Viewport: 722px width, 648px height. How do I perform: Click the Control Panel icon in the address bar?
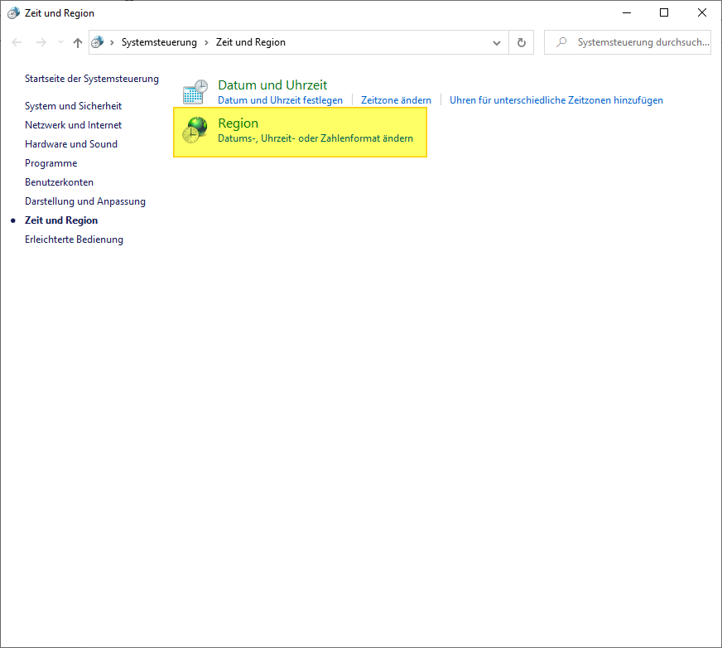(x=98, y=43)
